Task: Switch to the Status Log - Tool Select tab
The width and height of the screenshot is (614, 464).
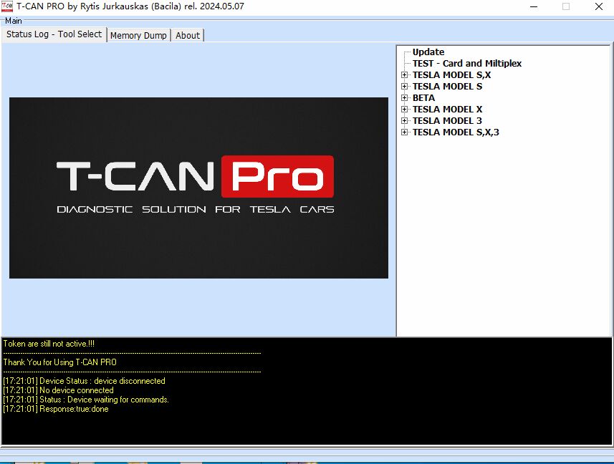Action: (54, 34)
